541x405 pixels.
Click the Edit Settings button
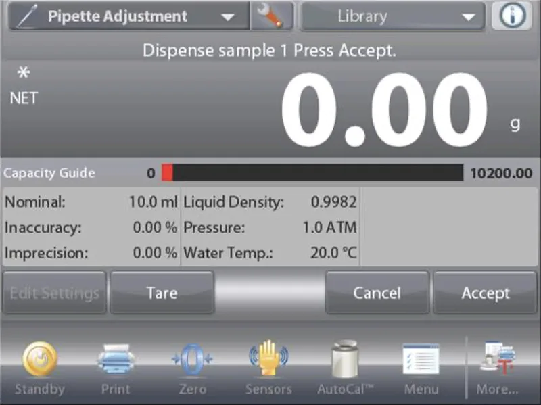[54, 293]
